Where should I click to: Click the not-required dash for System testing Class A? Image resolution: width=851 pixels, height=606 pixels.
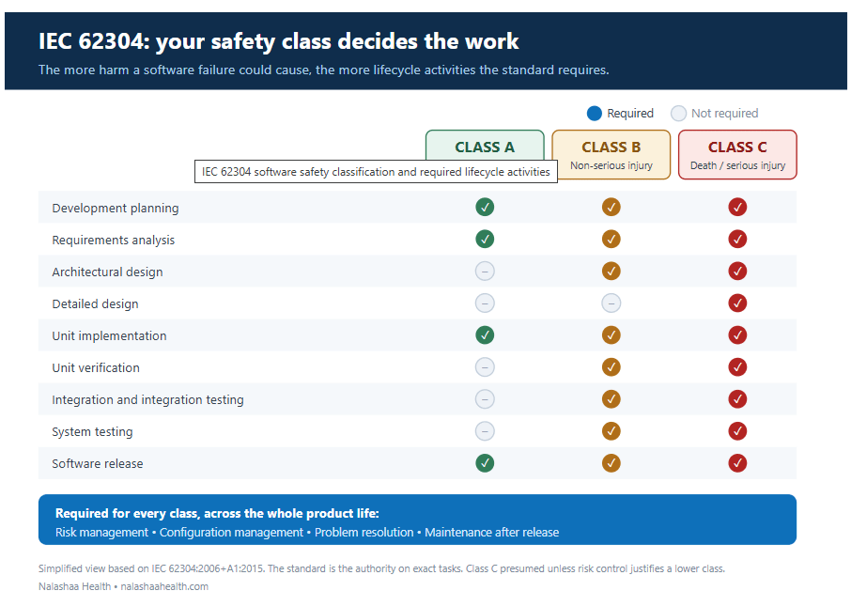[485, 431]
